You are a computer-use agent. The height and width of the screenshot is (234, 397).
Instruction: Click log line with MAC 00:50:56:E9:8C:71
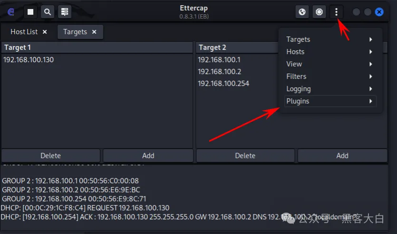[x=74, y=199]
